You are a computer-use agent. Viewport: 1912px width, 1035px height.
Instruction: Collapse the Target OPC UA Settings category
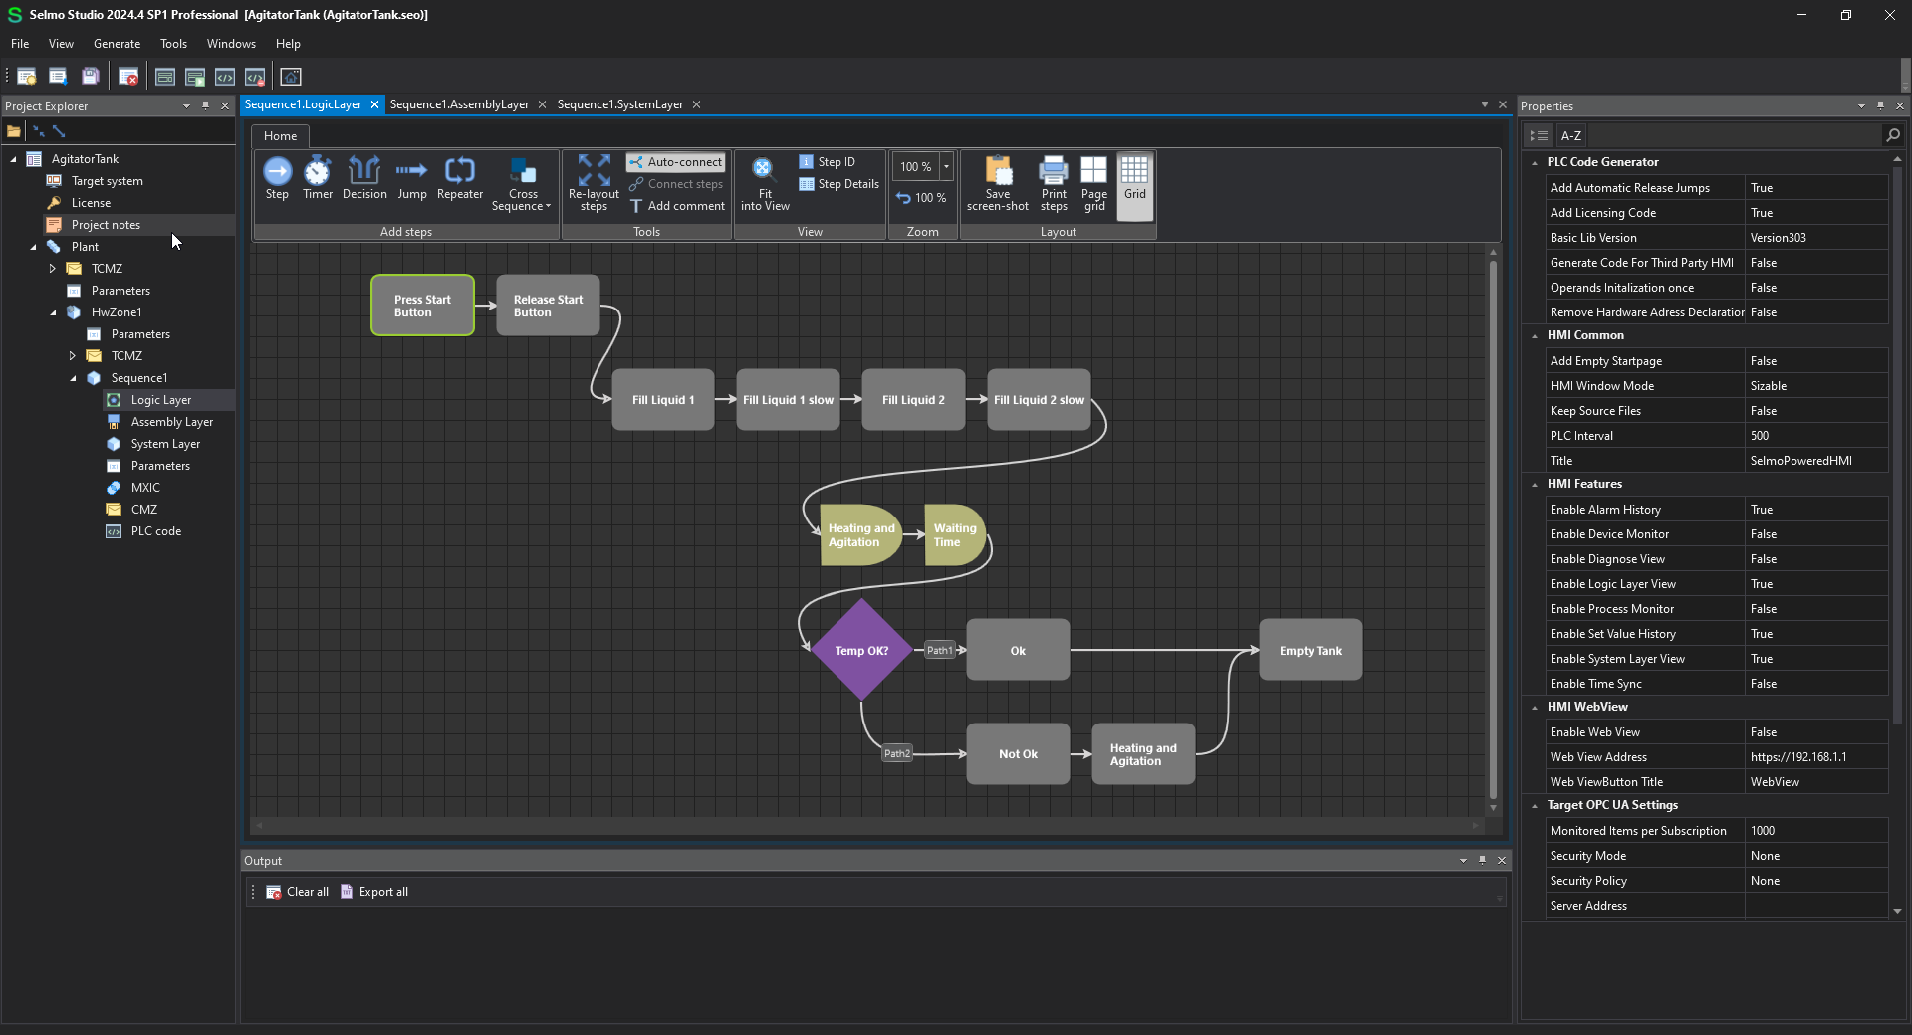1535,805
